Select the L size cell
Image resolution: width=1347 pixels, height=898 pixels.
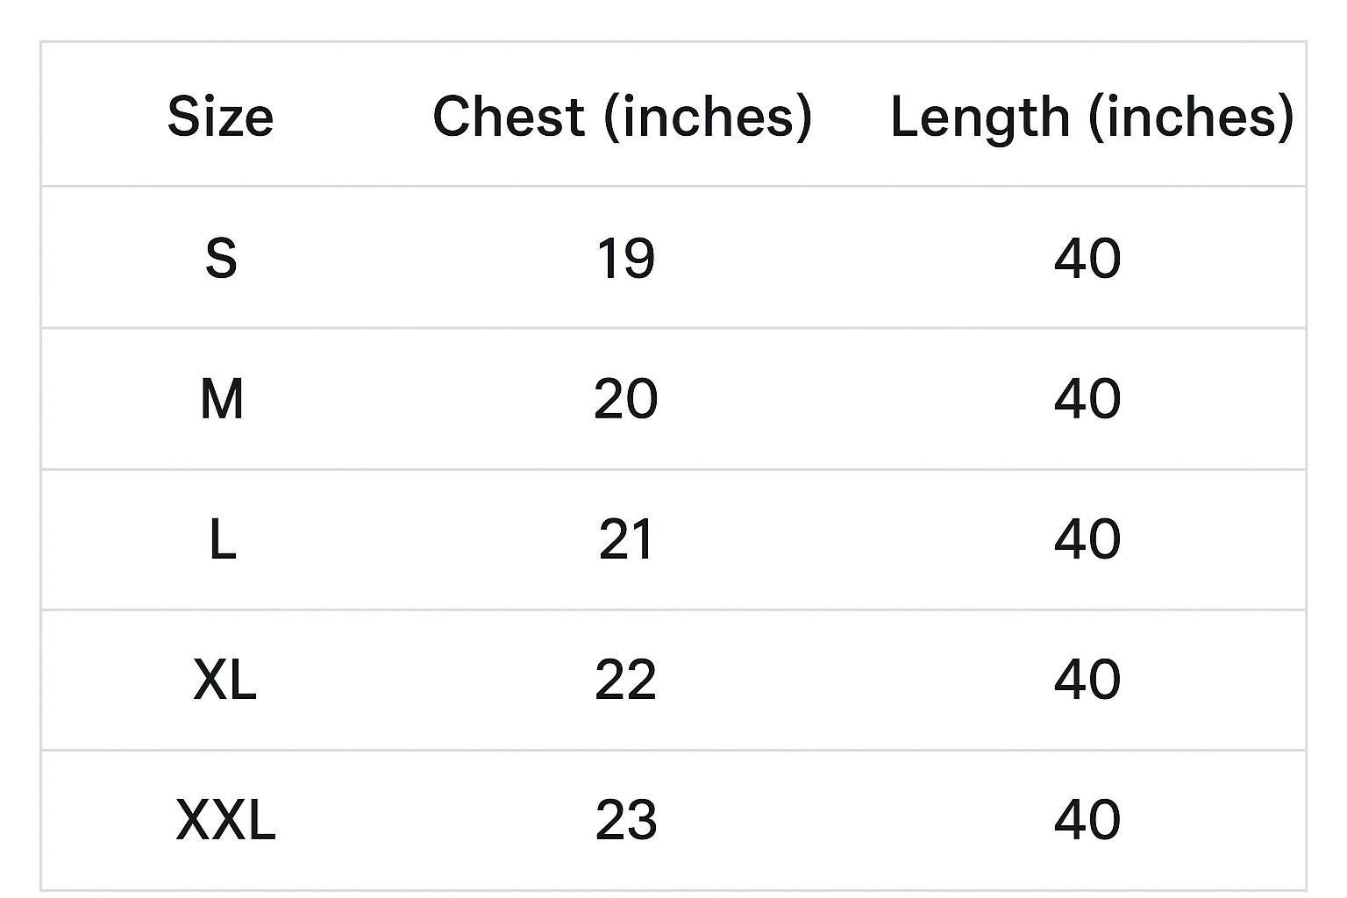(223, 539)
